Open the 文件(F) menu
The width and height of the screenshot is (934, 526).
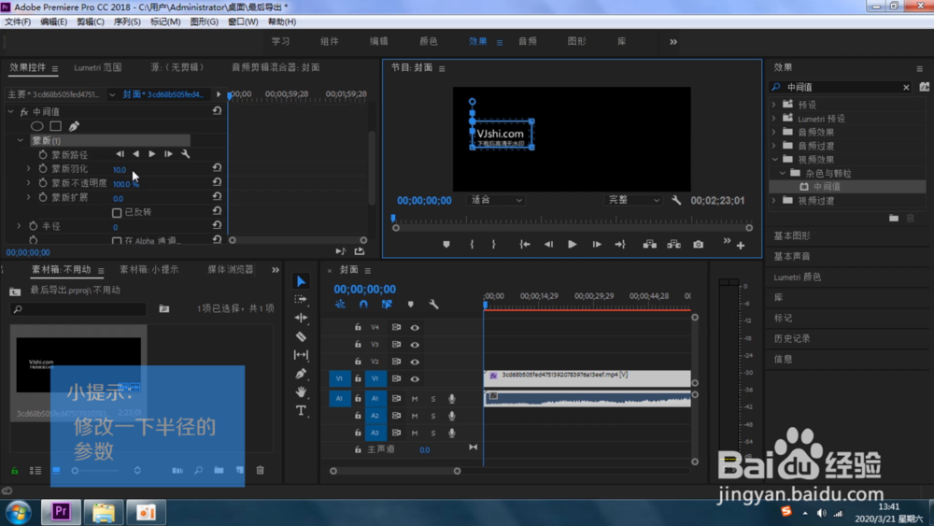[18, 21]
